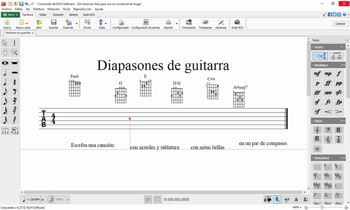Image resolution: width=350 pixels, height=210 pixels.
Task: Open Opciones settings
Action: [221, 24]
